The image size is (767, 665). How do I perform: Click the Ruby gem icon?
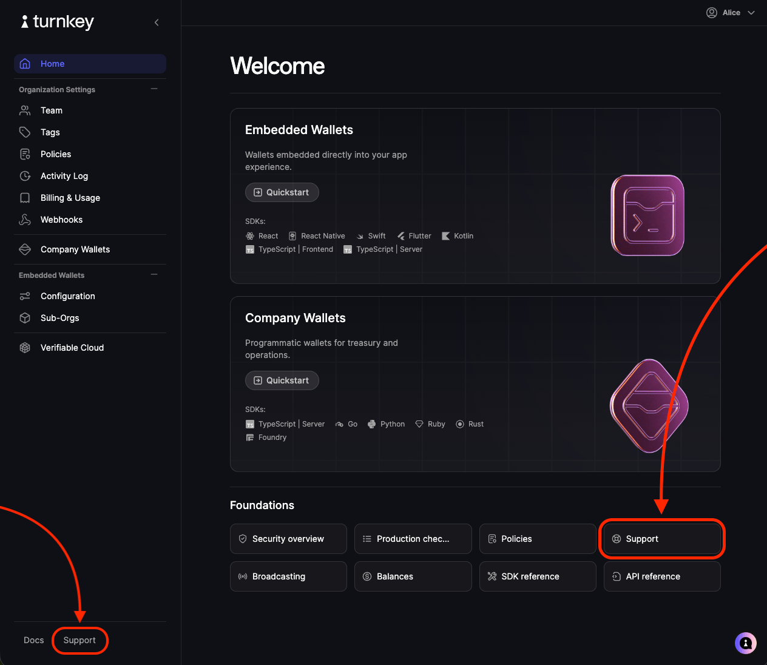[x=419, y=424]
